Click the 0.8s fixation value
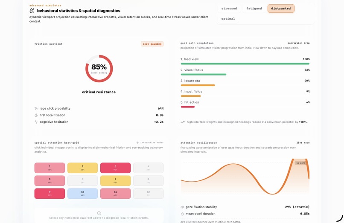Viewport: 344px width, 223px height. [x=160, y=115]
